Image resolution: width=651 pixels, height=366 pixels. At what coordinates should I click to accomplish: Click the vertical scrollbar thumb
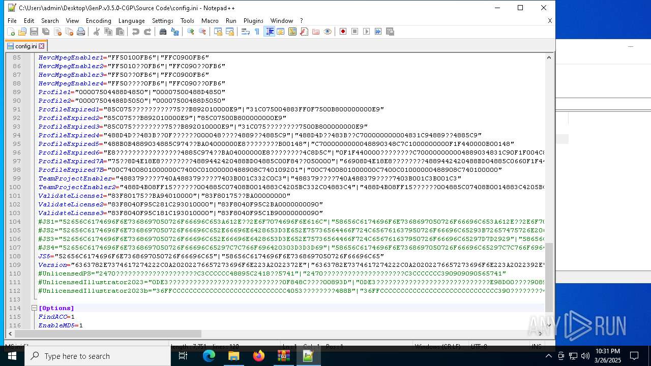(x=549, y=278)
